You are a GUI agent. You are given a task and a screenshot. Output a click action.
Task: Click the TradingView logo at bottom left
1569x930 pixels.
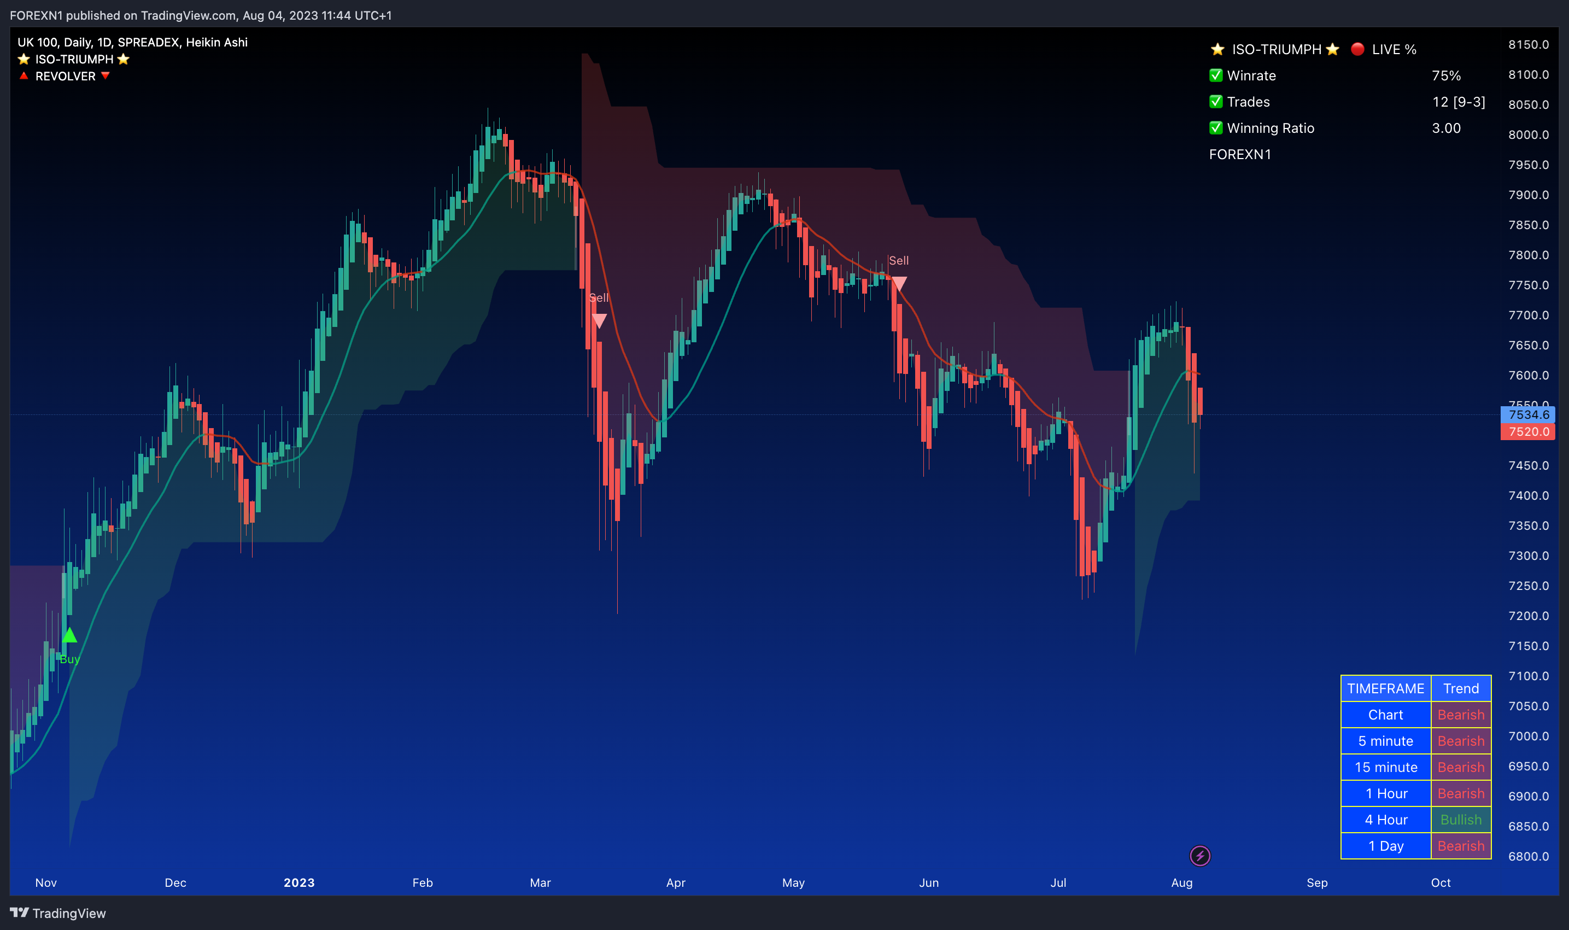point(57,913)
